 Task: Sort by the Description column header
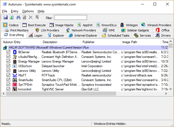(61, 42)
